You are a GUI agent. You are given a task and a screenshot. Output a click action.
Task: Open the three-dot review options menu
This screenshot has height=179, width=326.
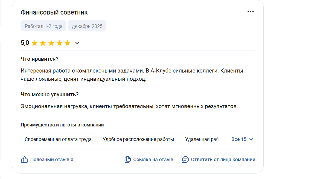(x=251, y=11)
